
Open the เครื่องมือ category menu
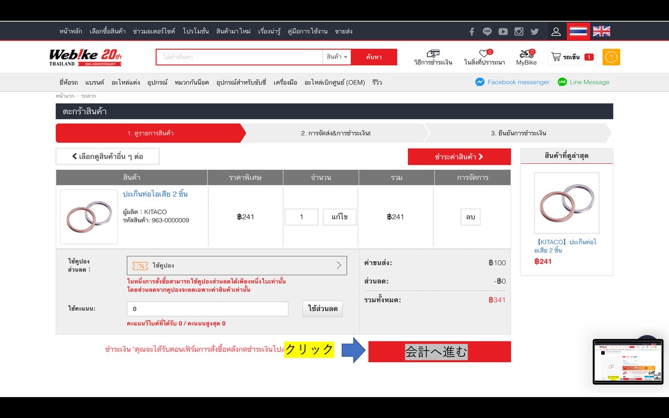pyautogui.click(x=285, y=82)
